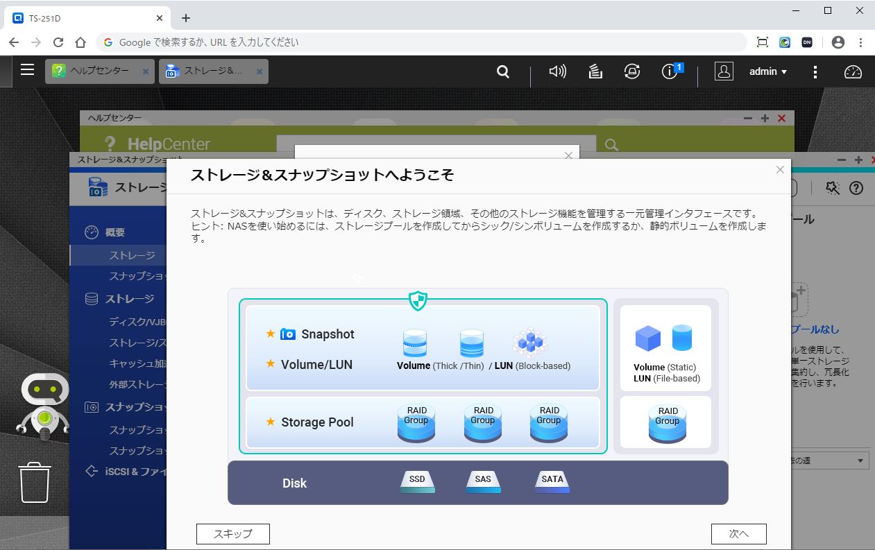
Task: Open the QTS main menu hamburger icon
Action: pyautogui.click(x=27, y=70)
